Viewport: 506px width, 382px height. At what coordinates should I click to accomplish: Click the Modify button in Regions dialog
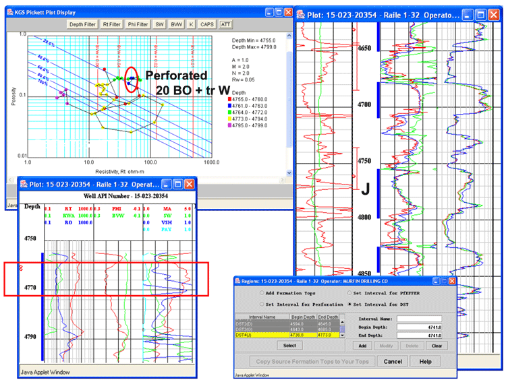386,346
